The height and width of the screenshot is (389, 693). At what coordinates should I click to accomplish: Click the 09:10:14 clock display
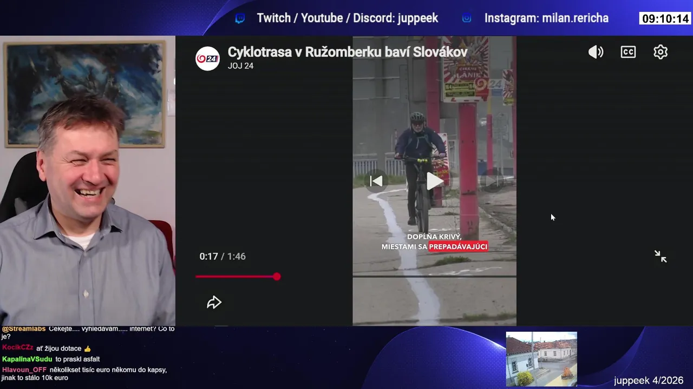click(x=665, y=19)
